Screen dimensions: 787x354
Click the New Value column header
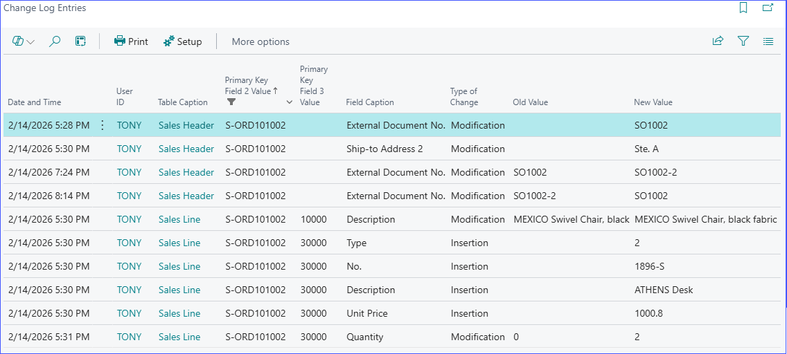click(x=653, y=102)
